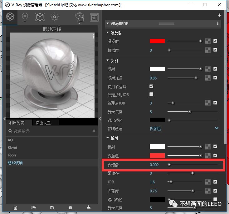
Task: Pick the white 反射 color swatch
Action: (157, 69)
